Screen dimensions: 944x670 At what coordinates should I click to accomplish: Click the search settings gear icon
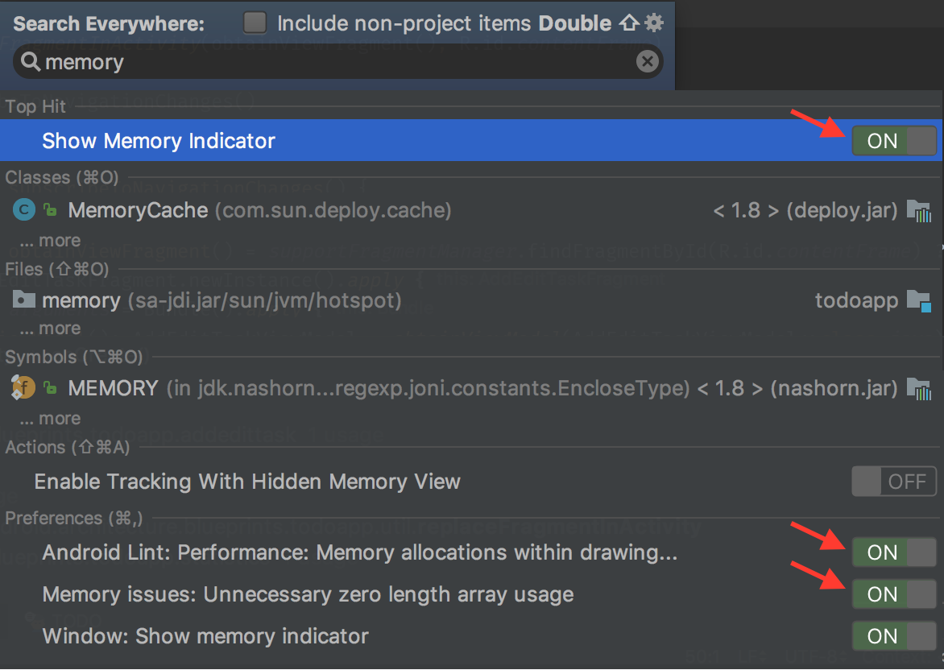point(653,23)
